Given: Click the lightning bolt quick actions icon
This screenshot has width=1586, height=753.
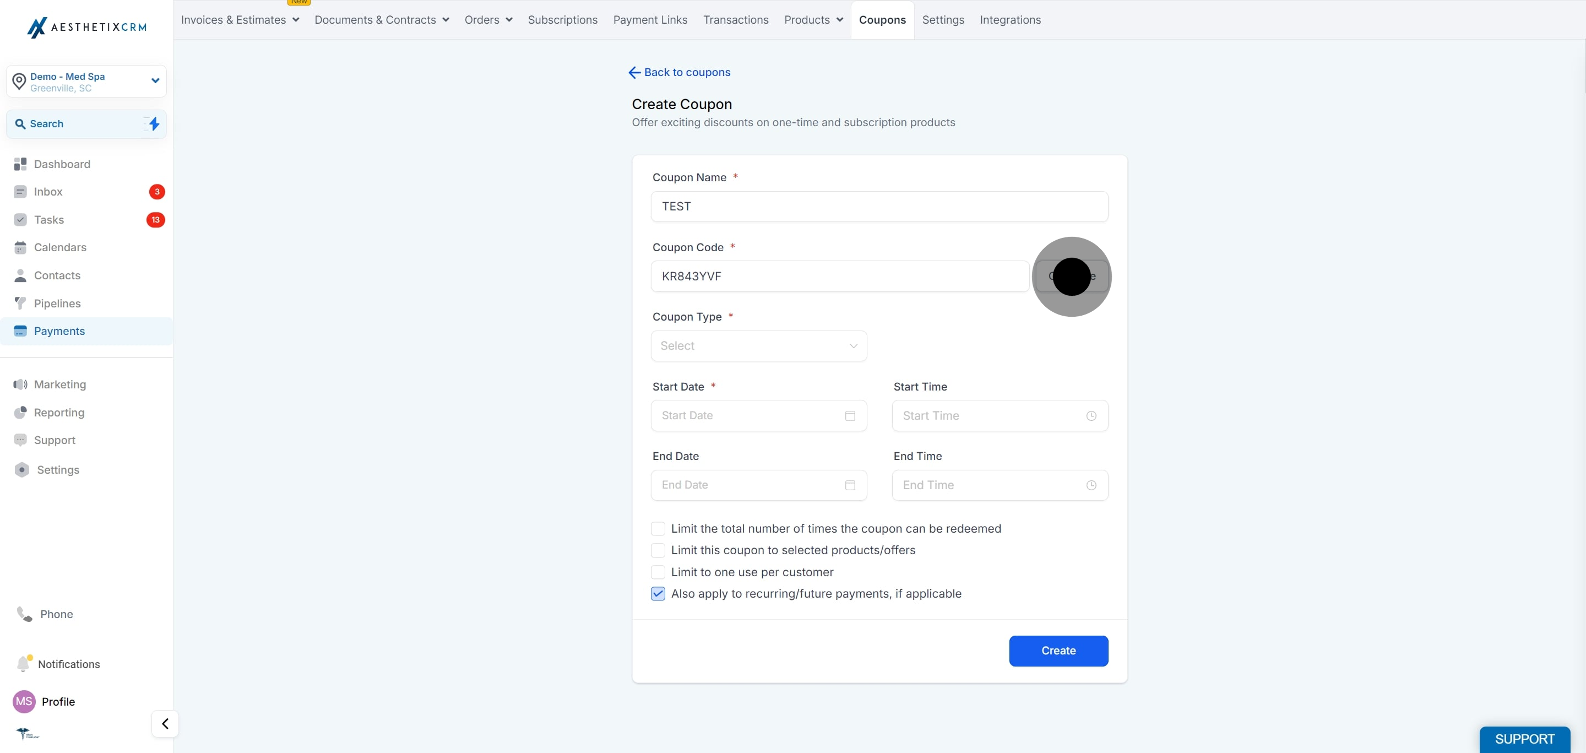Looking at the screenshot, I should tap(154, 124).
